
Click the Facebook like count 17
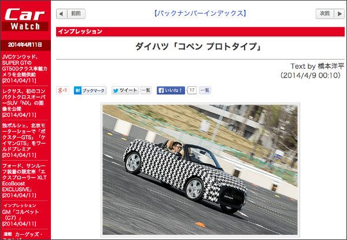(192, 90)
